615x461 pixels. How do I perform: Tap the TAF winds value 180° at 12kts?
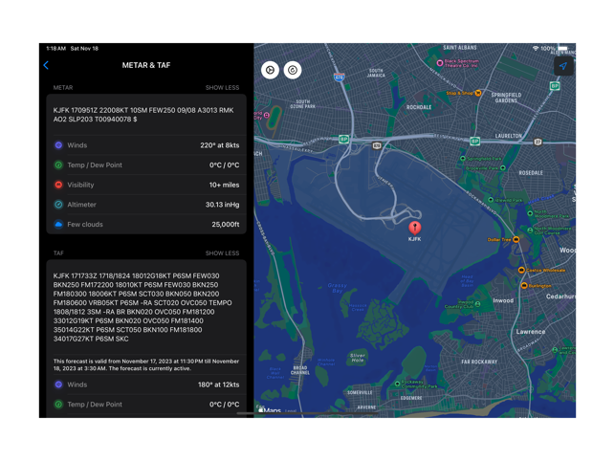pos(218,384)
